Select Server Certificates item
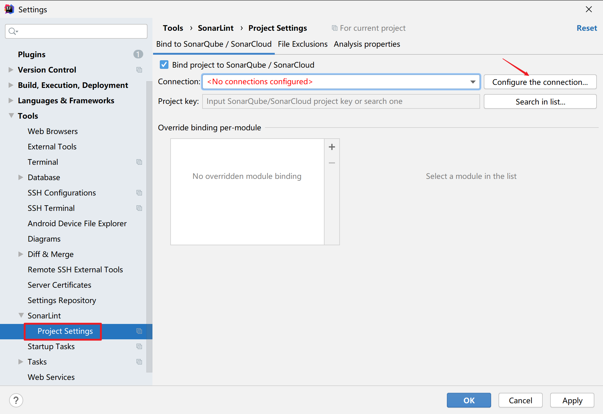The width and height of the screenshot is (603, 414). (59, 285)
